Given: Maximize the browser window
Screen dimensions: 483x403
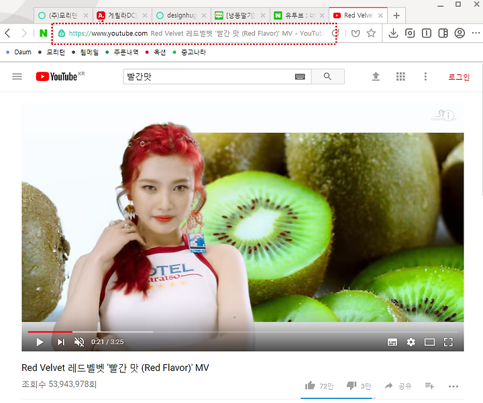Looking at the screenshot, I should point(458,4).
